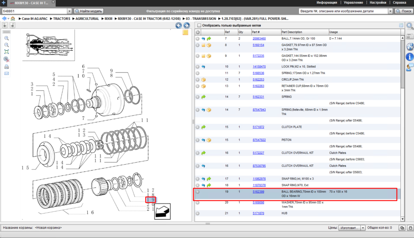This screenshot has width=414, height=238.
Task: Open the blue back-arrow icon on the LOCK PIN row
Action: pyautogui.click(x=203, y=67)
